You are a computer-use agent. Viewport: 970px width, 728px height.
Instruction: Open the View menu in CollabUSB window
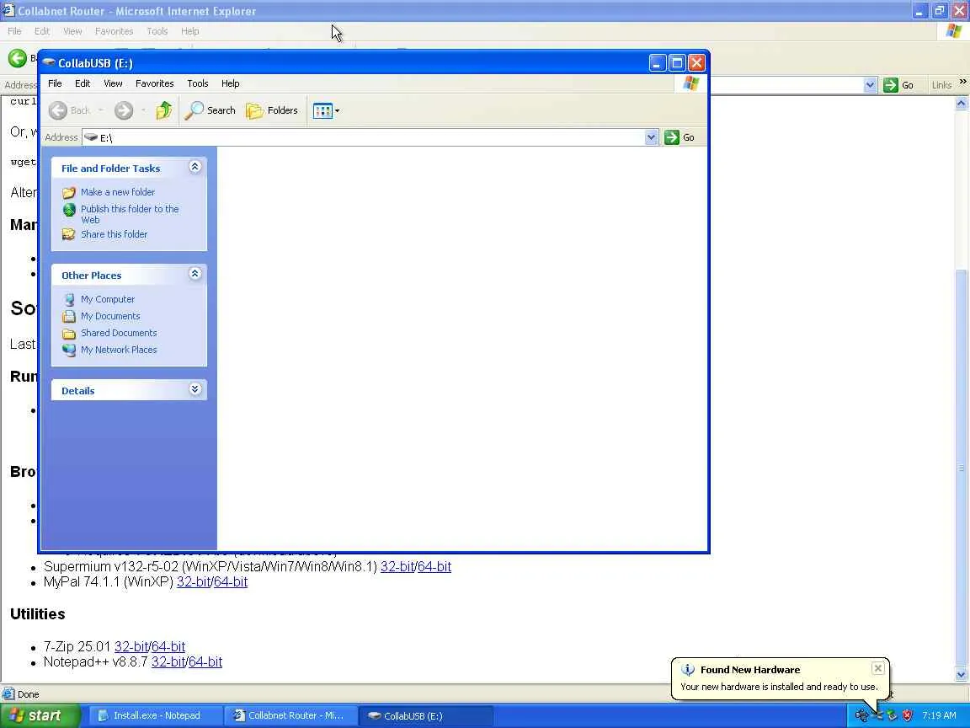113,83
